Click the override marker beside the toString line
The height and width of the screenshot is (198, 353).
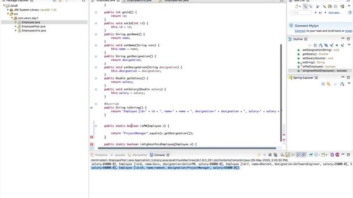point(92,108)
